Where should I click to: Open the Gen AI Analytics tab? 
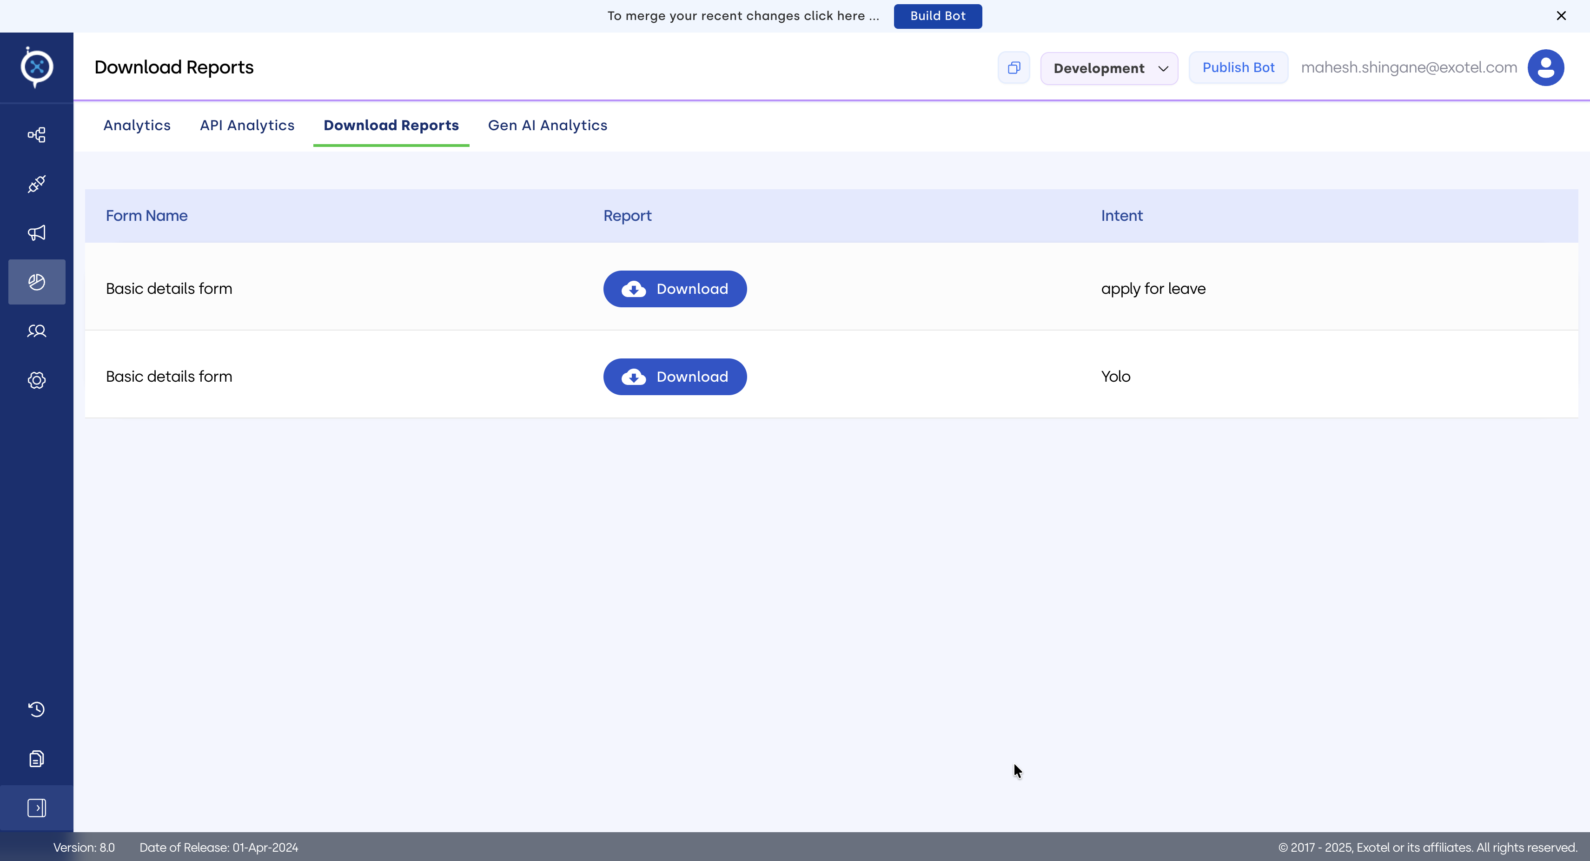pos(548,126)
